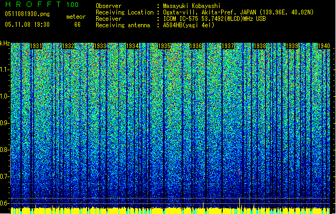The height and width of the screenshot is (214, 336).
Task: Click the Receiver field label
Action: (108, 19)
